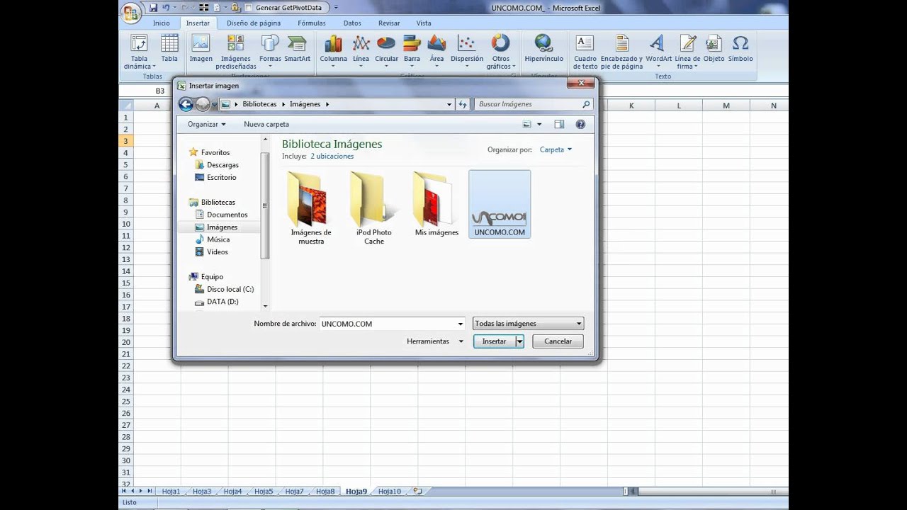
Task: Choose the Columna chart type
Action: pos(333,50)
